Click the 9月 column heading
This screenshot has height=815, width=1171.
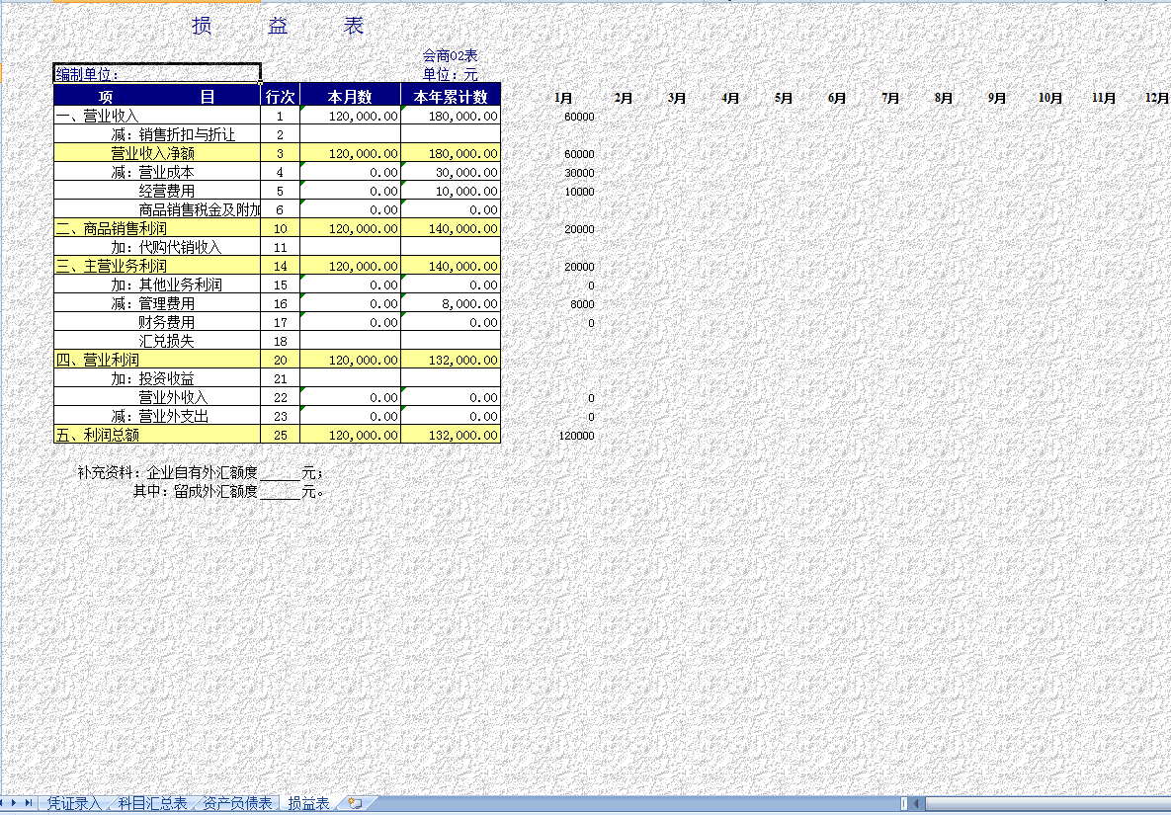[997, 98]
